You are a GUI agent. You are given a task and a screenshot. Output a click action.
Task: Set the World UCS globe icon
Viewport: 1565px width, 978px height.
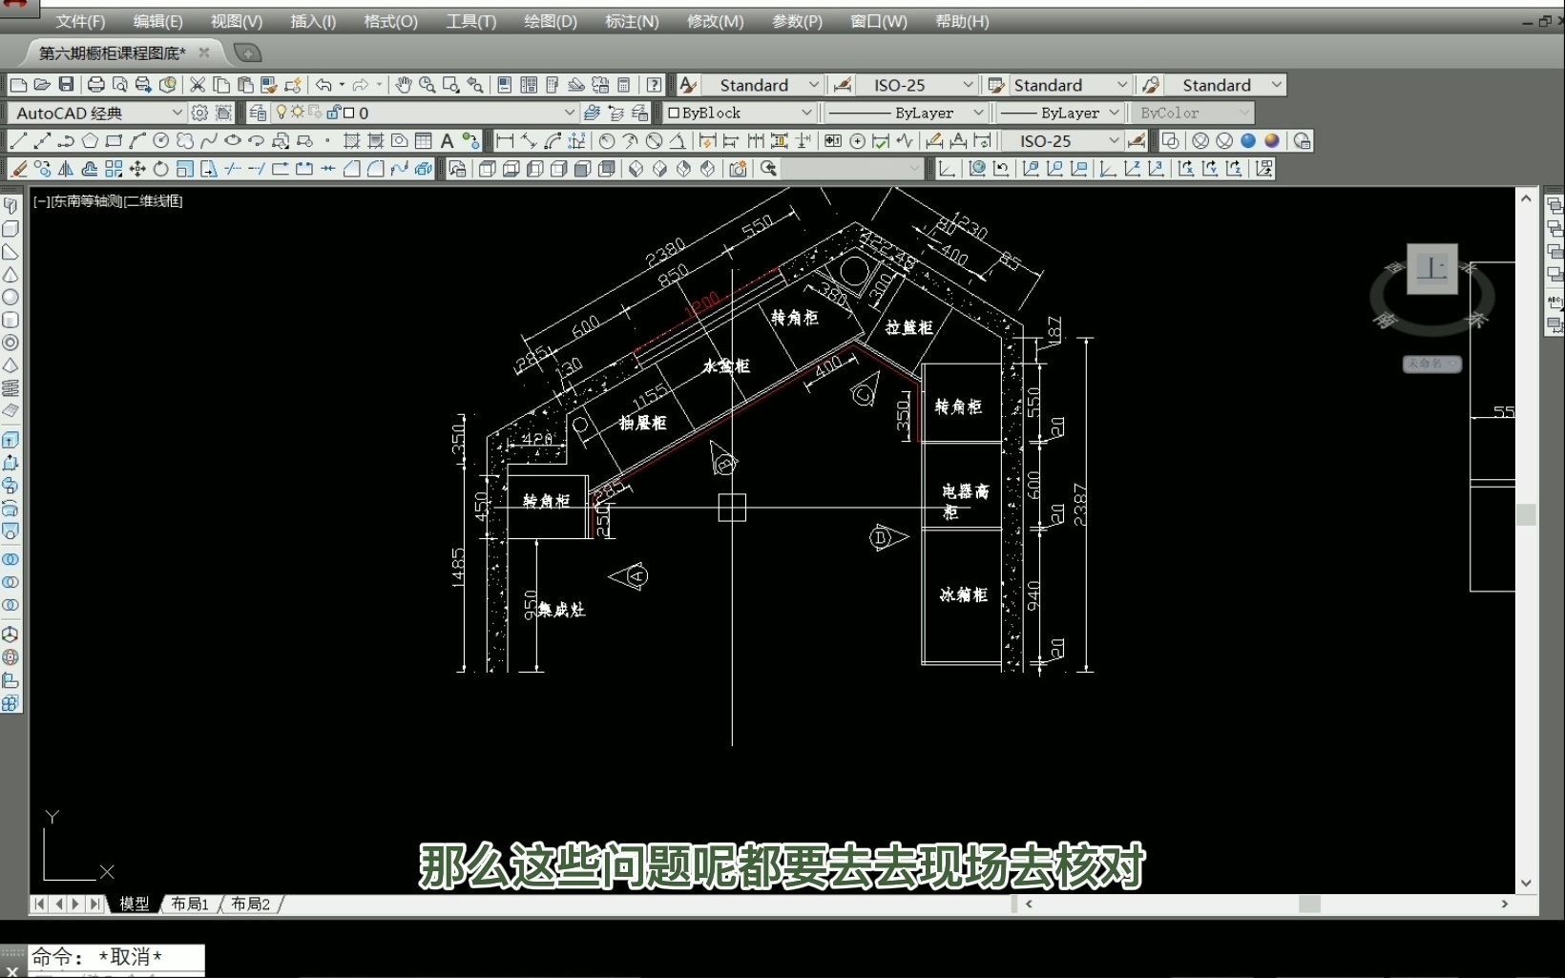click(977, 169)
